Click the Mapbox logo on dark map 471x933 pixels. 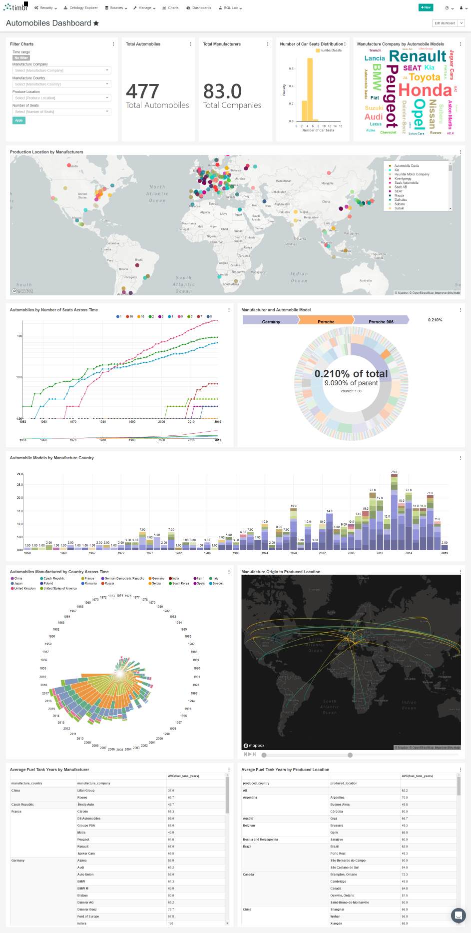pos(254,746)
